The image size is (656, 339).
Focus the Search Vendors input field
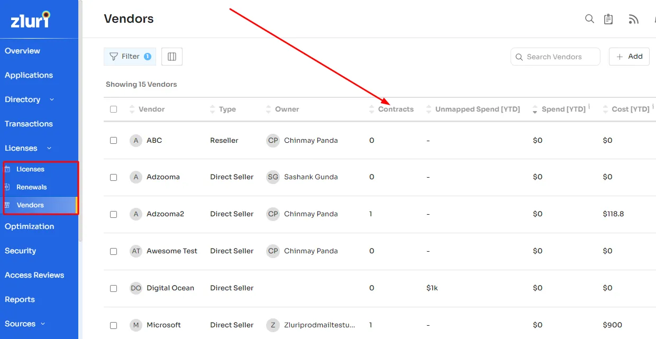tap(555, 57)
